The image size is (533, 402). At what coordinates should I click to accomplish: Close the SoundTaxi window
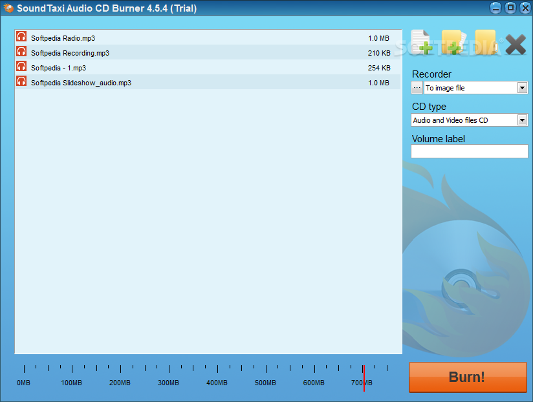pos(525,8)
